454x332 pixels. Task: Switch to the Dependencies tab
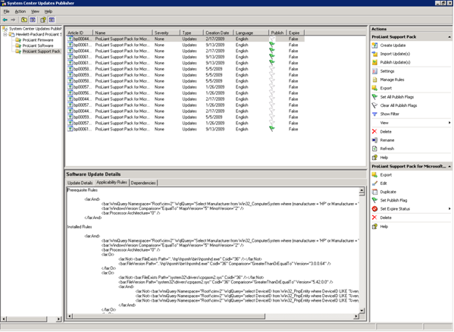[143, 183]
